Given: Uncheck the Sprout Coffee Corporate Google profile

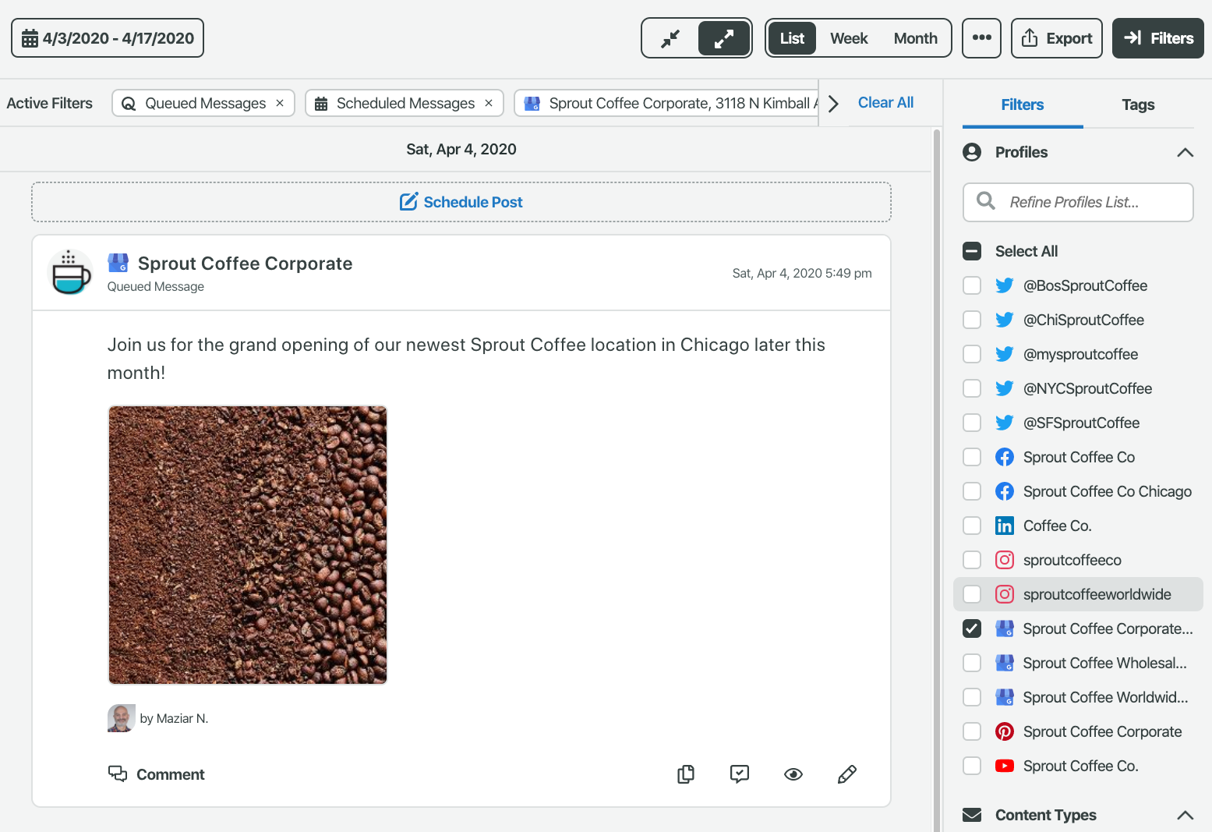Looking at the screenshot, I should (x=972, y=628).
